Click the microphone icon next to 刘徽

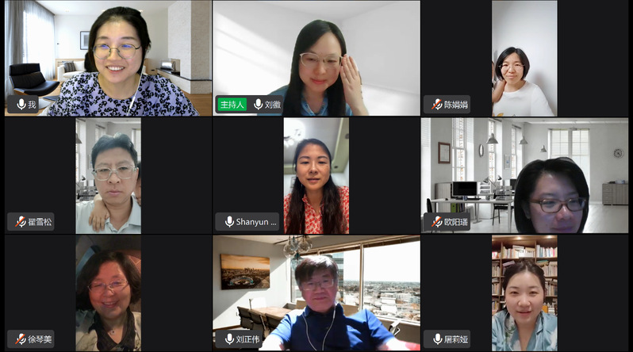click(258, 105)
